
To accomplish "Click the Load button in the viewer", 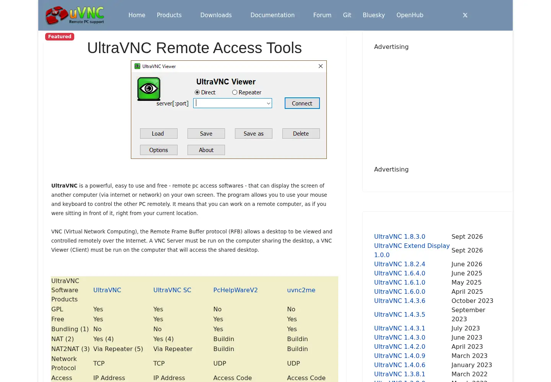I will click(159, 133).
